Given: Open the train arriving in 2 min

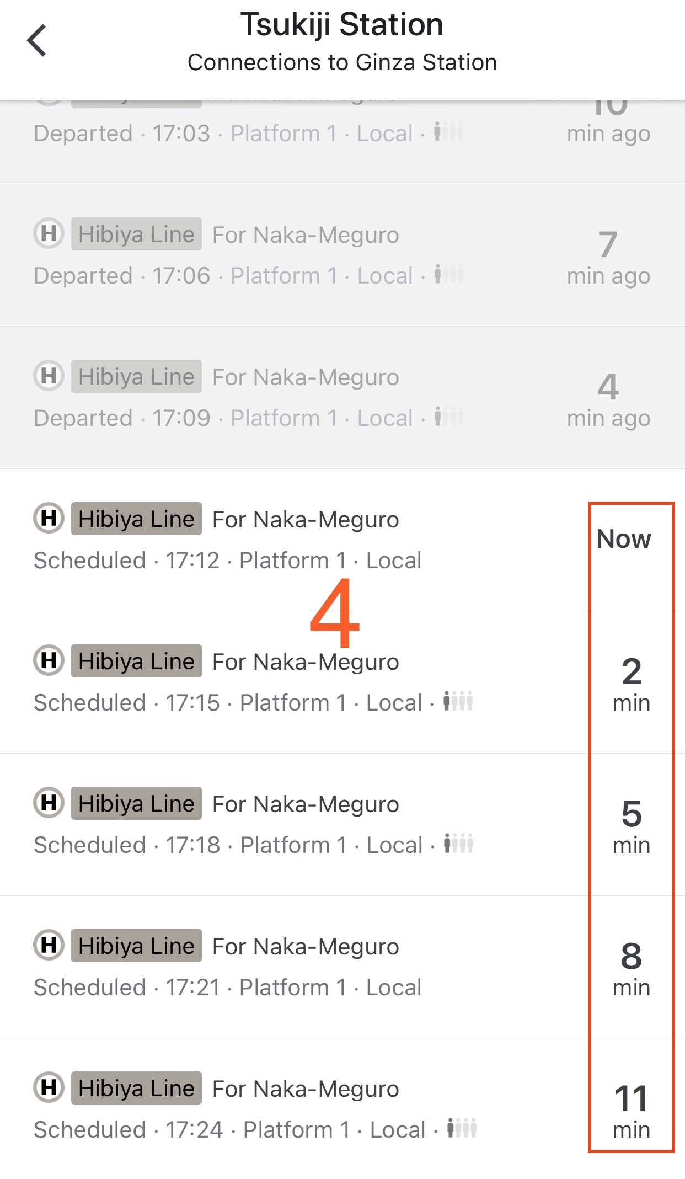Looking at the screenshot, I should tap(342, 682).
